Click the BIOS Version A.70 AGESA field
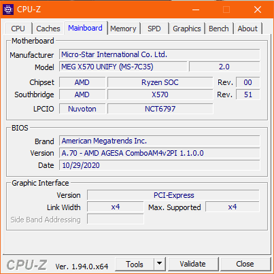 [160, 153]
